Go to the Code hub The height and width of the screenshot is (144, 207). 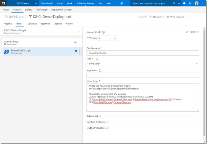60,3
